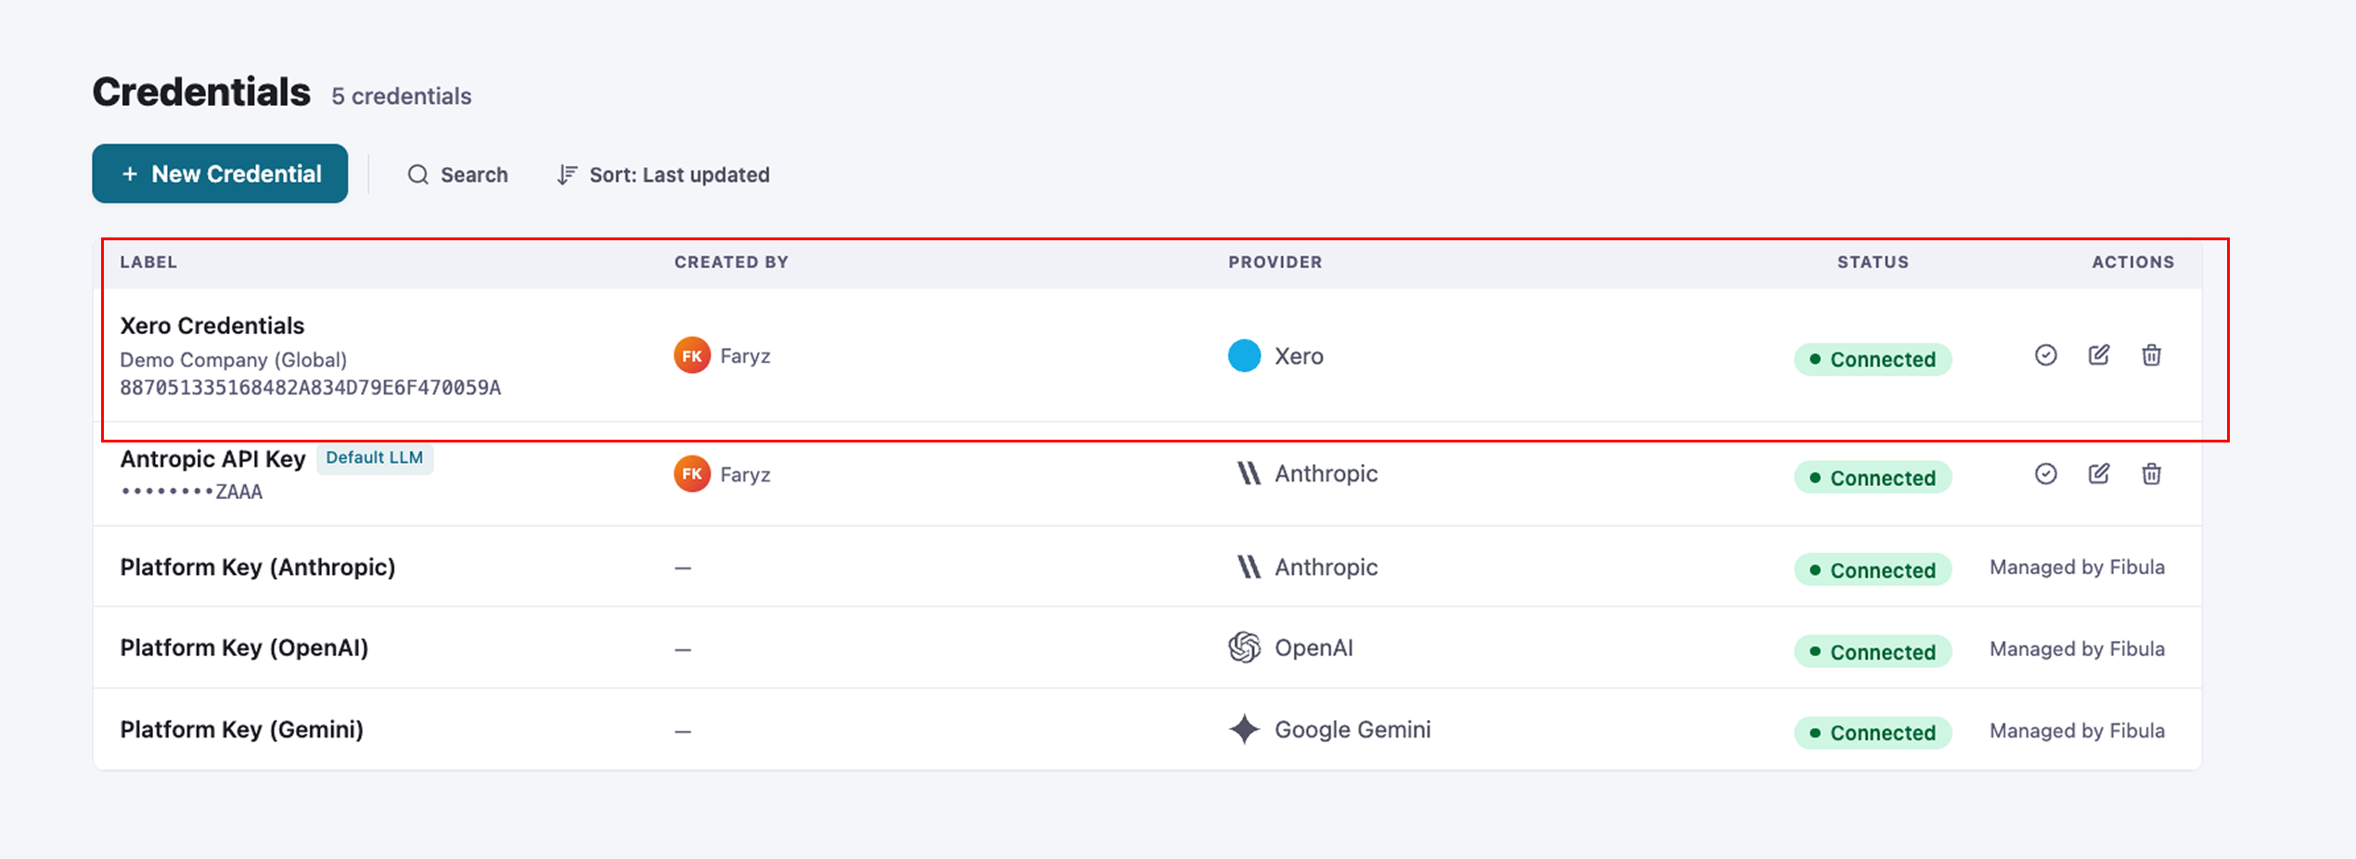Click the Xero provider logo
The height and width of the screenshot is (859, 2356).
(x=1244, y=355)
